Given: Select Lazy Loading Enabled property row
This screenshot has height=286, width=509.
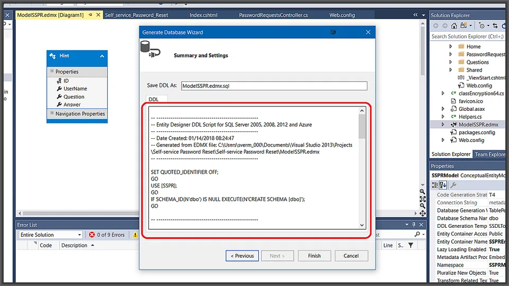Looking at the screenshot, I should [x=470, y=249].
